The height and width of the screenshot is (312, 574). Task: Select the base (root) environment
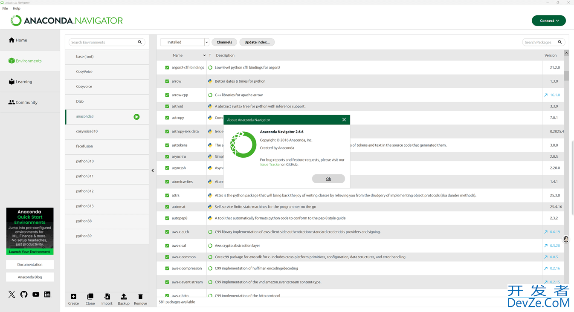(x=107, y=57)
